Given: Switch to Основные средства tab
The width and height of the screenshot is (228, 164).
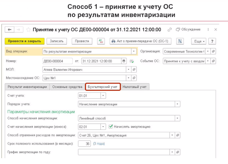Looking at the screenshot, I should (67, 87).
